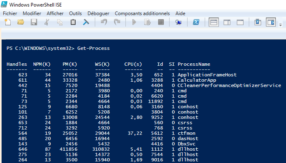The height and width of the screenshot is (163, 286).
Task: Select the DbxSvc process name
Action: click(x=186, y=144)
